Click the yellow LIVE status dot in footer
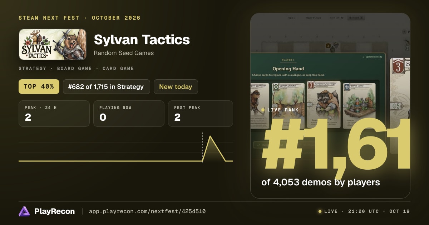This screenshot has width=429, height=225. pos(320,211)
